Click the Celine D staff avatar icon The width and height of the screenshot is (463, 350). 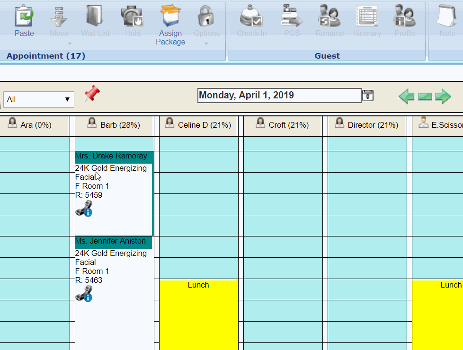(x=169, y=122)
